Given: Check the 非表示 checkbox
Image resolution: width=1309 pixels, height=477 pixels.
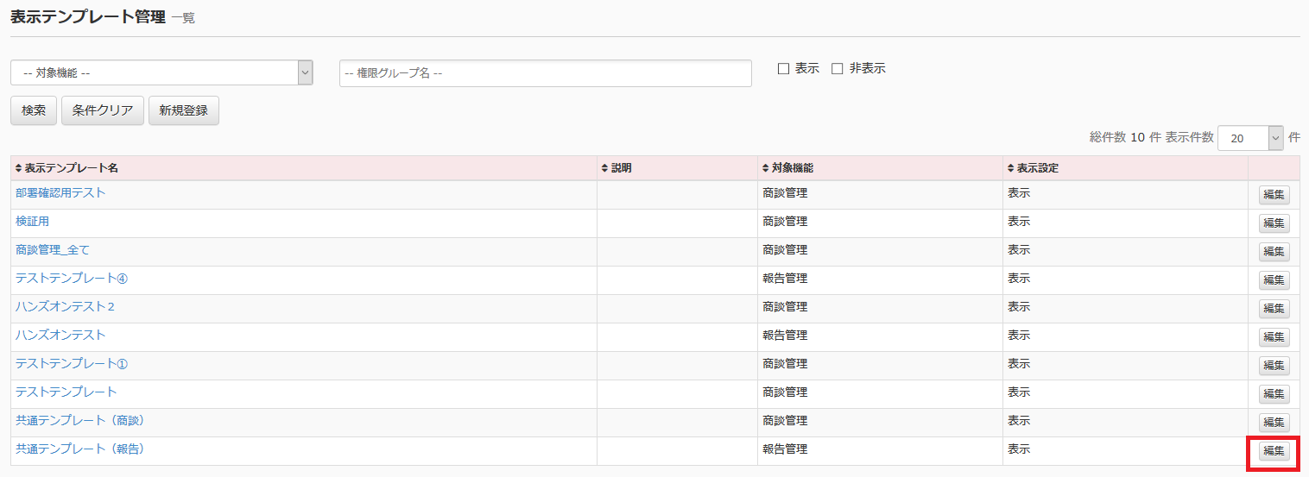Looking at the screenshot, I should (x=837, y=69).
